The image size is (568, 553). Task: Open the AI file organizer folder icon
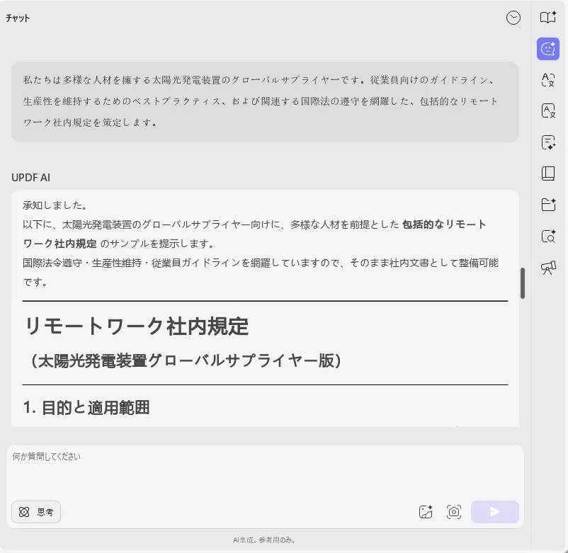547,205
